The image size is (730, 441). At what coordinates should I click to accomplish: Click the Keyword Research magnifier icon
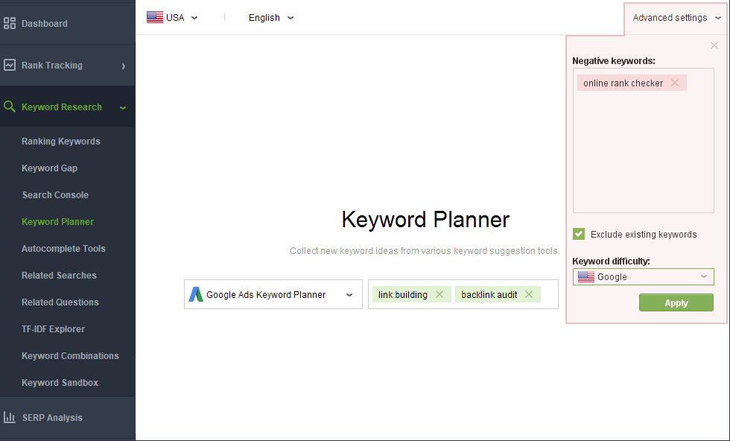tap(9, 107)
